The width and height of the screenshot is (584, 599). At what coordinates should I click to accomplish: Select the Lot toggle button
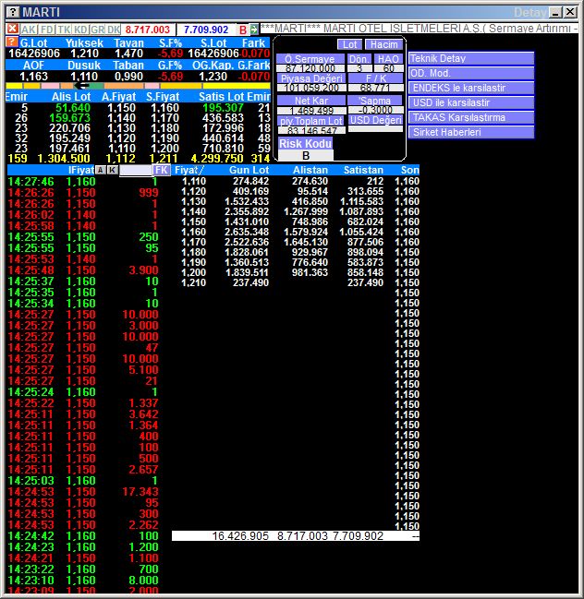(349, 44)
